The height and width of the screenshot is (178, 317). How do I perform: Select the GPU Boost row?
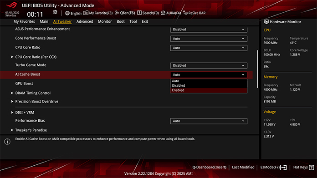(24, 83)
